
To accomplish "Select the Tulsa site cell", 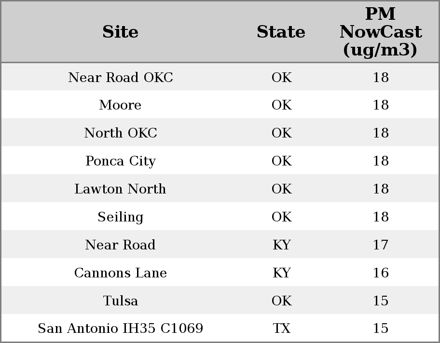I will [x=120, y=301].
